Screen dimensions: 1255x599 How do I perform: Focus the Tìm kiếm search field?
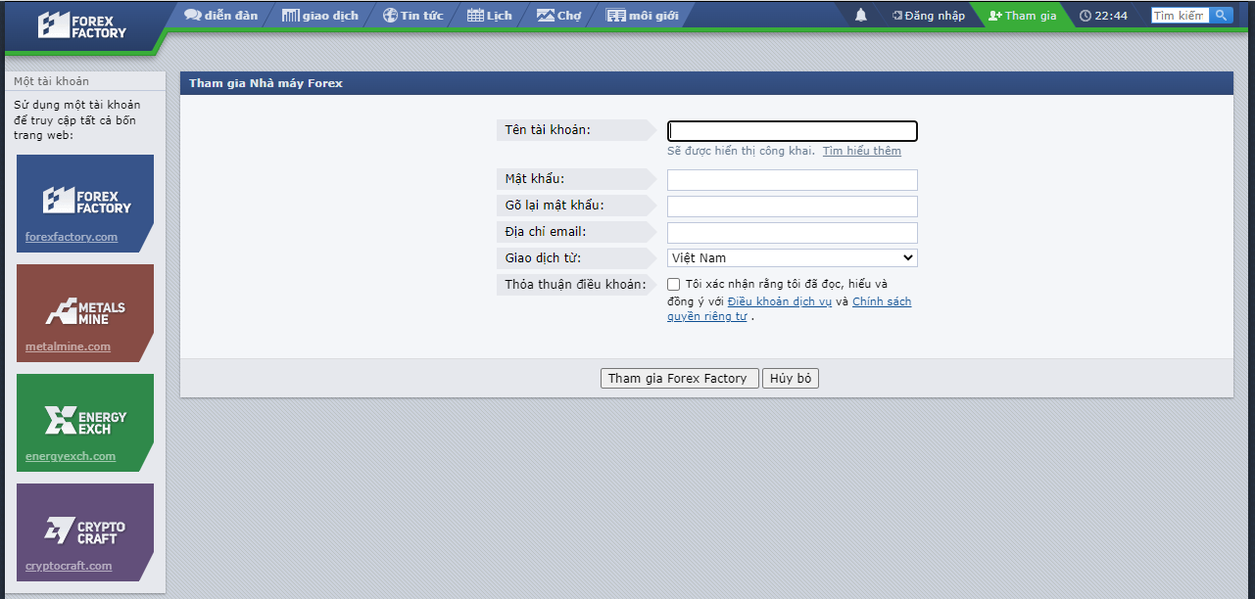point(1180,16)
